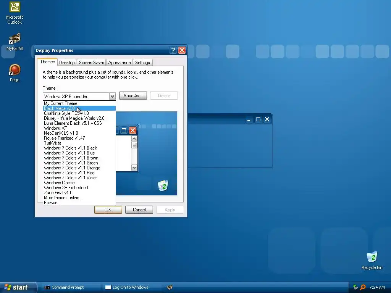Click the clock showing 7:24 AM
This screenshot has height=293, width=391.
(377, 287)
